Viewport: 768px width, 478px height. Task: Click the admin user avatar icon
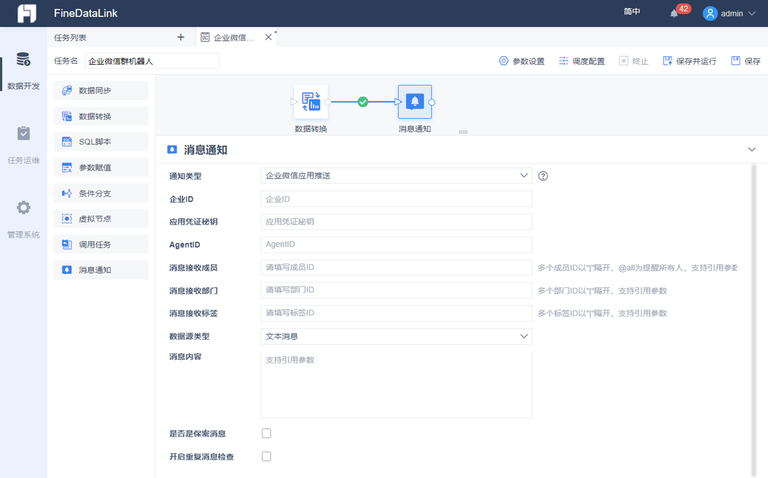tap(710, 14)
